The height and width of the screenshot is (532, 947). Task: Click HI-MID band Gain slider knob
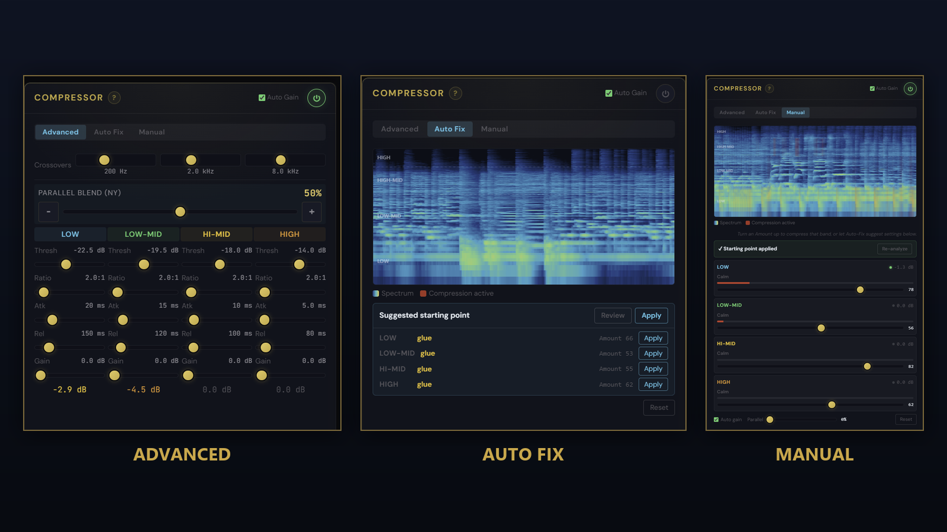[188, 375]
